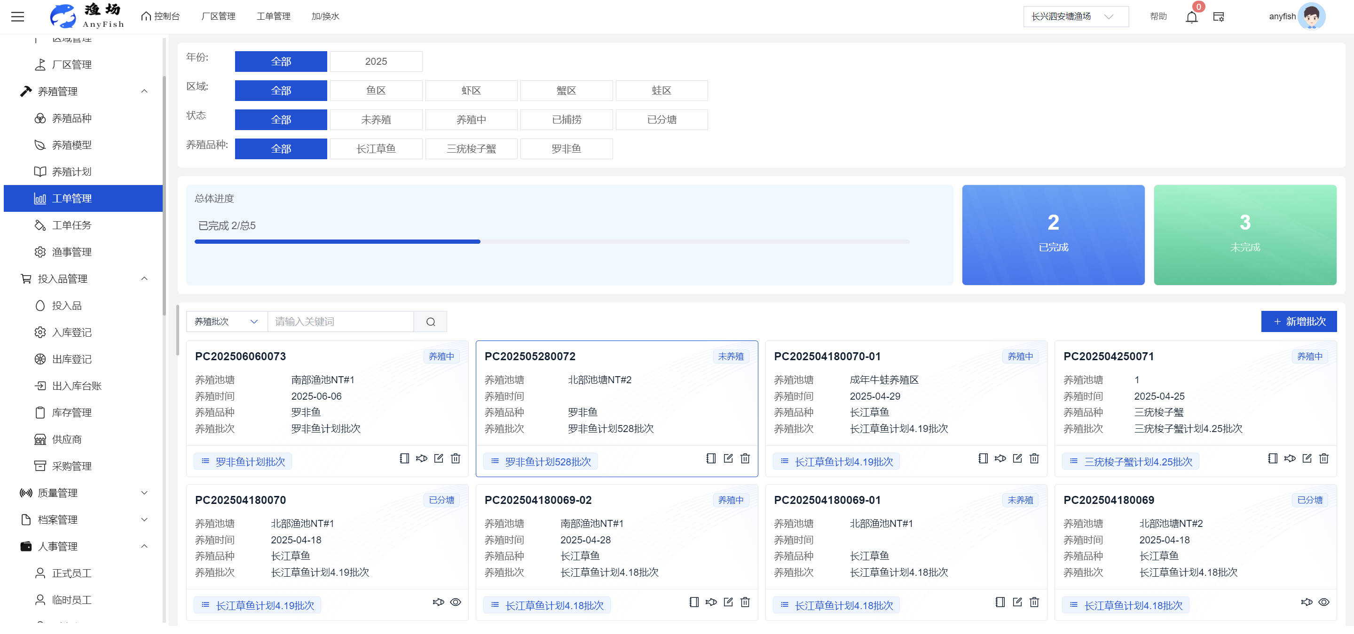This screenshot has height=634, width=1354.
Task: Open 工单任务 in sidebar
Action: pos(71,225)
